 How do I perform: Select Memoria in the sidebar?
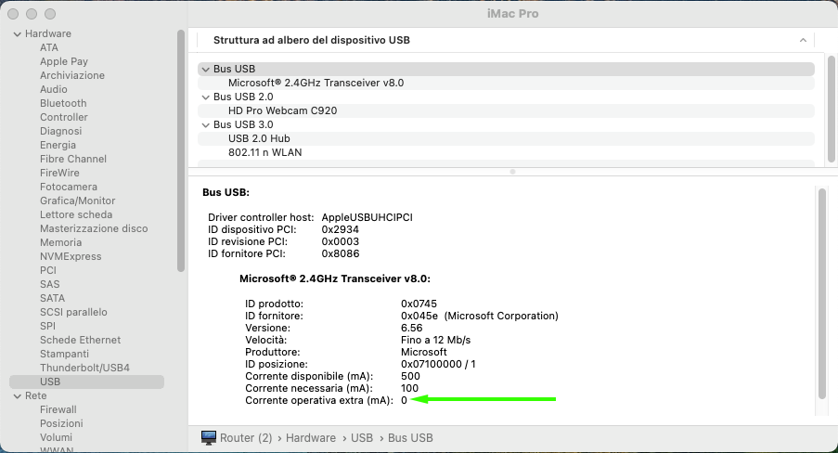coord(60,242)
